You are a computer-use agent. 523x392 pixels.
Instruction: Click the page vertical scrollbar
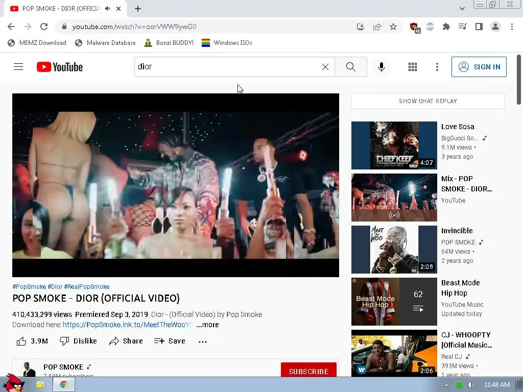coord(519,80)
